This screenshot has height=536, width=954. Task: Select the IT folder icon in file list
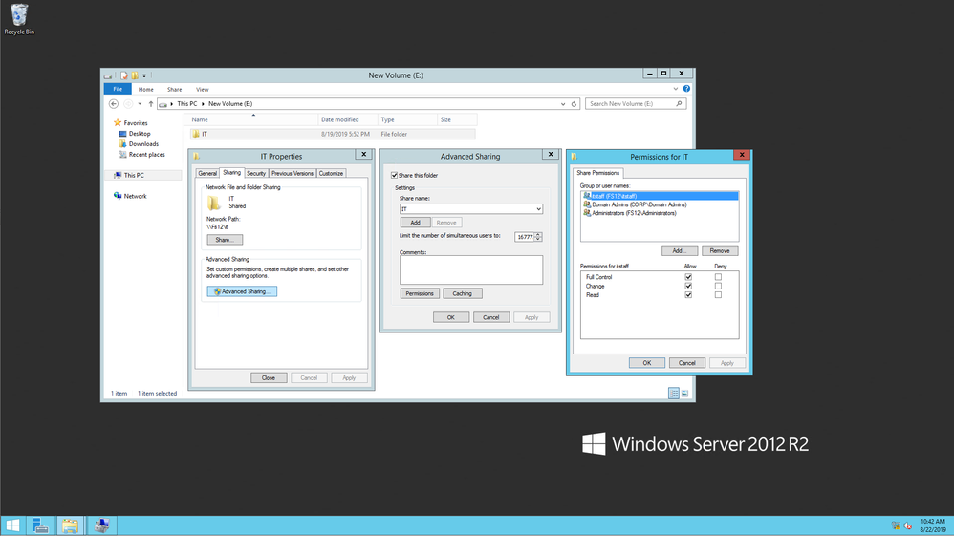pos(196,134)
